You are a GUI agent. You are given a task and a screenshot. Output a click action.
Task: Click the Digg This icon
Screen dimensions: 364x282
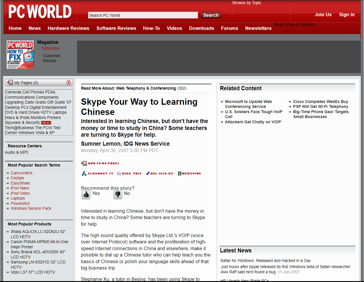(x=119, y=173)
